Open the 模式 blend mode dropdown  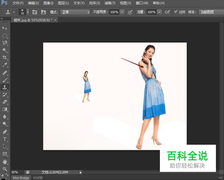pos(75,12)
